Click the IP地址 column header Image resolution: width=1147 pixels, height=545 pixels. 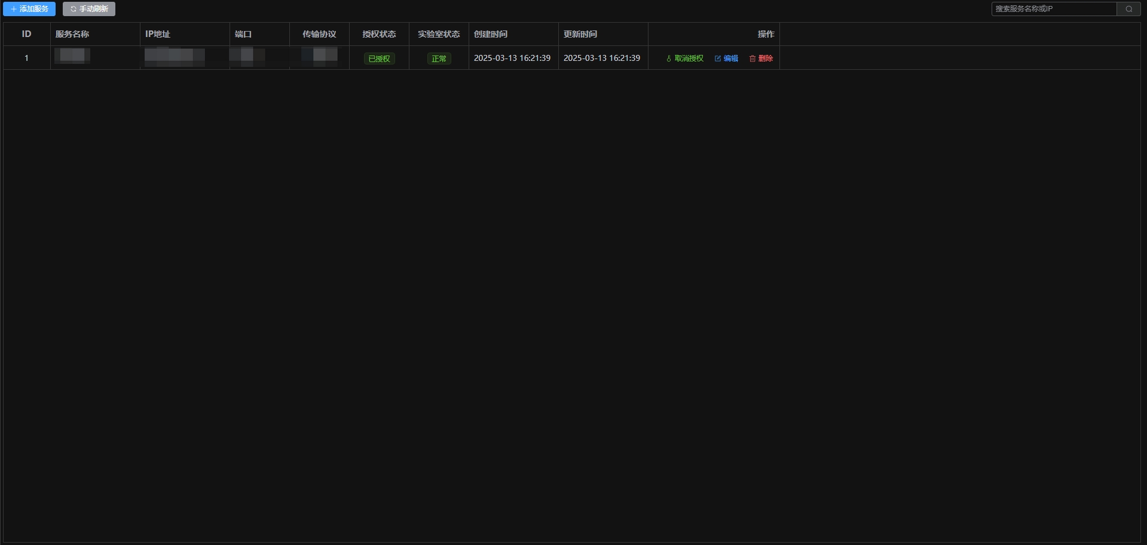[158, 34]
